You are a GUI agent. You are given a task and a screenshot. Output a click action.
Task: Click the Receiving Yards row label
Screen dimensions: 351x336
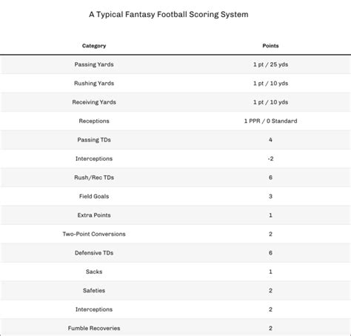pos(94,102)
